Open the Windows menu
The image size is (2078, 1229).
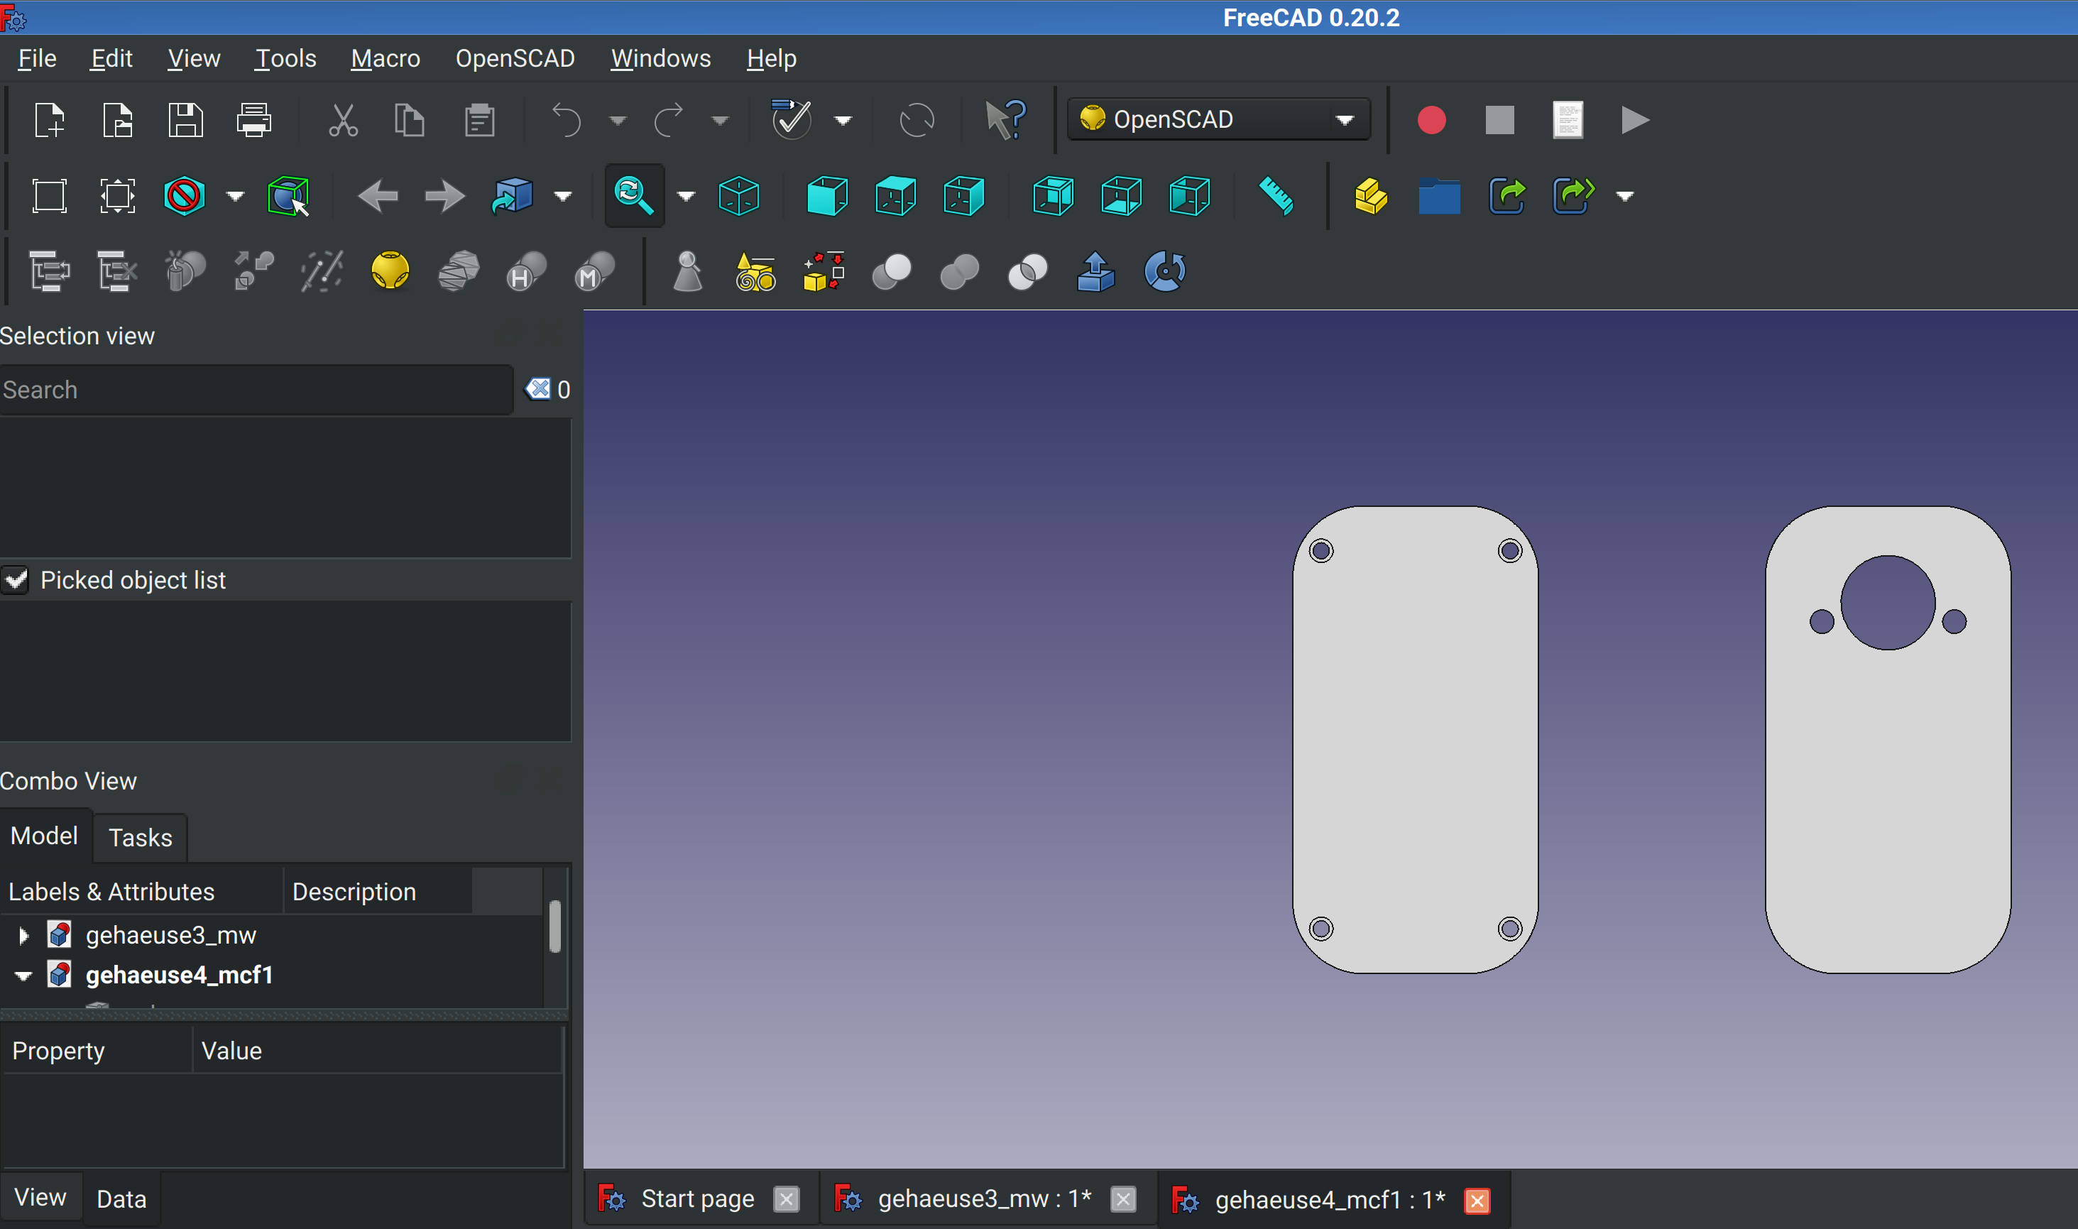[x=661, y=58]
